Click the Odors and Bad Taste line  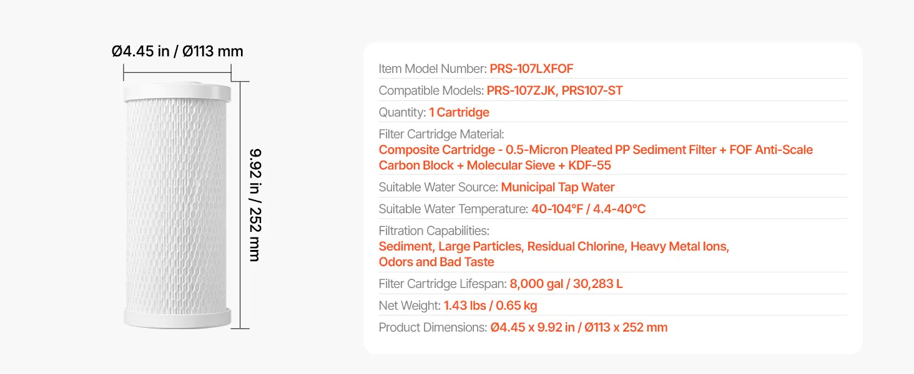[x=436, y=262]
